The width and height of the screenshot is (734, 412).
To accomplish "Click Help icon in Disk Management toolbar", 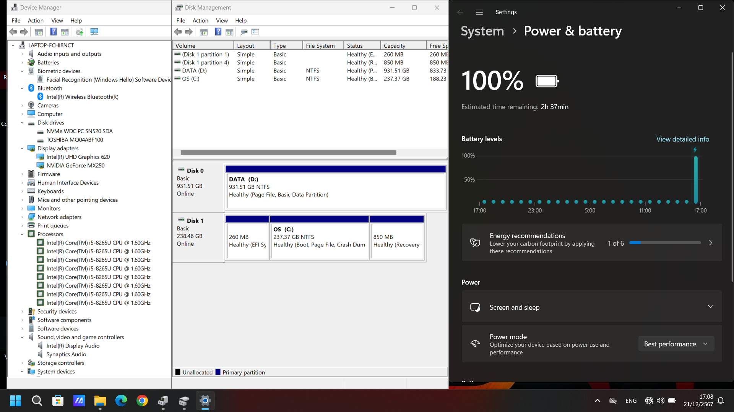I will [x=218, y=32].
